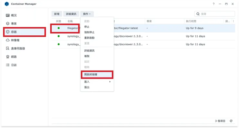
Task: Choose 停止 from the action menu
Action: [x=97, y=27]
